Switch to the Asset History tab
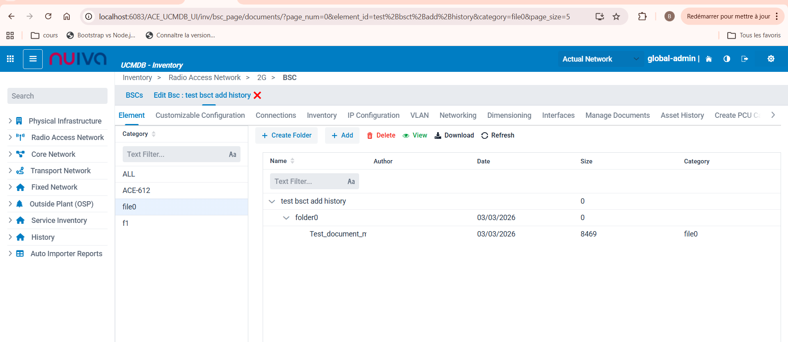This screenshot has width=788, height=342. click(682, 115)
